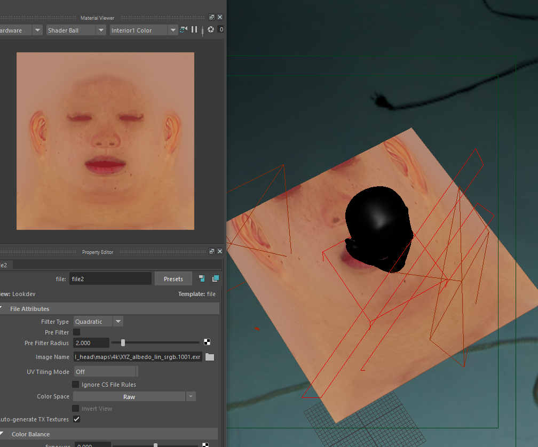Click the 'Image Name' label

[x=52, y=357]
